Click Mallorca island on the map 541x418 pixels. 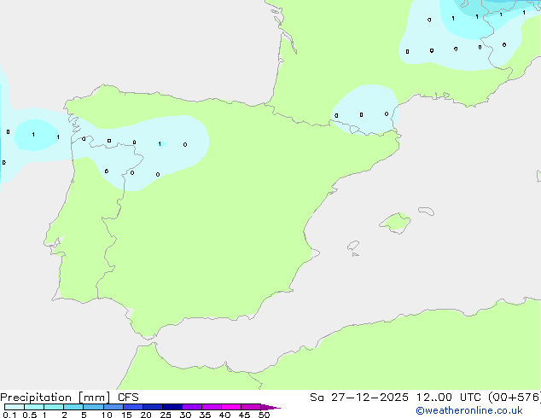point(395,224)
